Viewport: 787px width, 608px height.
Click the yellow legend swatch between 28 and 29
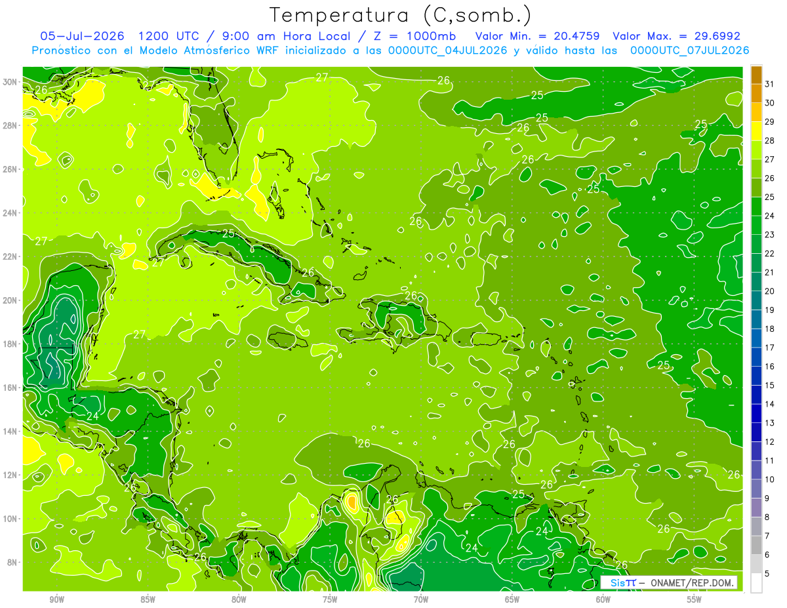pyautogui.click(x=756, y=131)
